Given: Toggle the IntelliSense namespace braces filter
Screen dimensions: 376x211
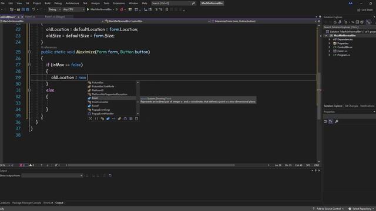Looking at the screenshot, I should [96, 118].
